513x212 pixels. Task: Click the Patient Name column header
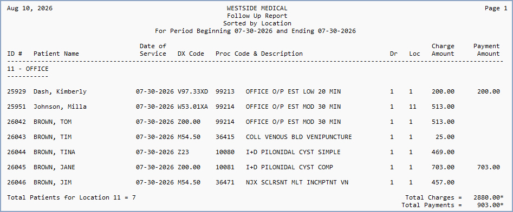[56, 54]
